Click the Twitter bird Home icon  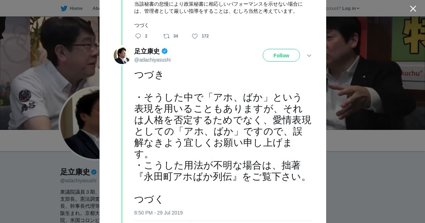[x=64, y=8]
